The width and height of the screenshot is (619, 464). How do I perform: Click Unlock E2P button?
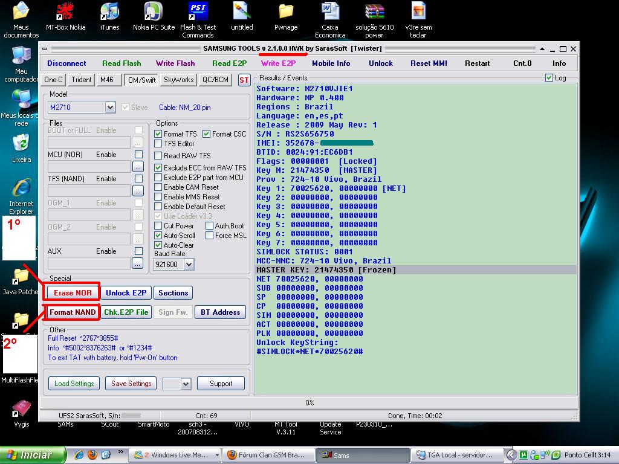point(126,293)
